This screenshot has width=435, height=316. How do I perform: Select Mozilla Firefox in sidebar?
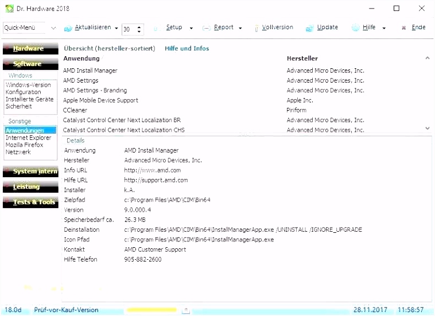[x=25, y=145]
